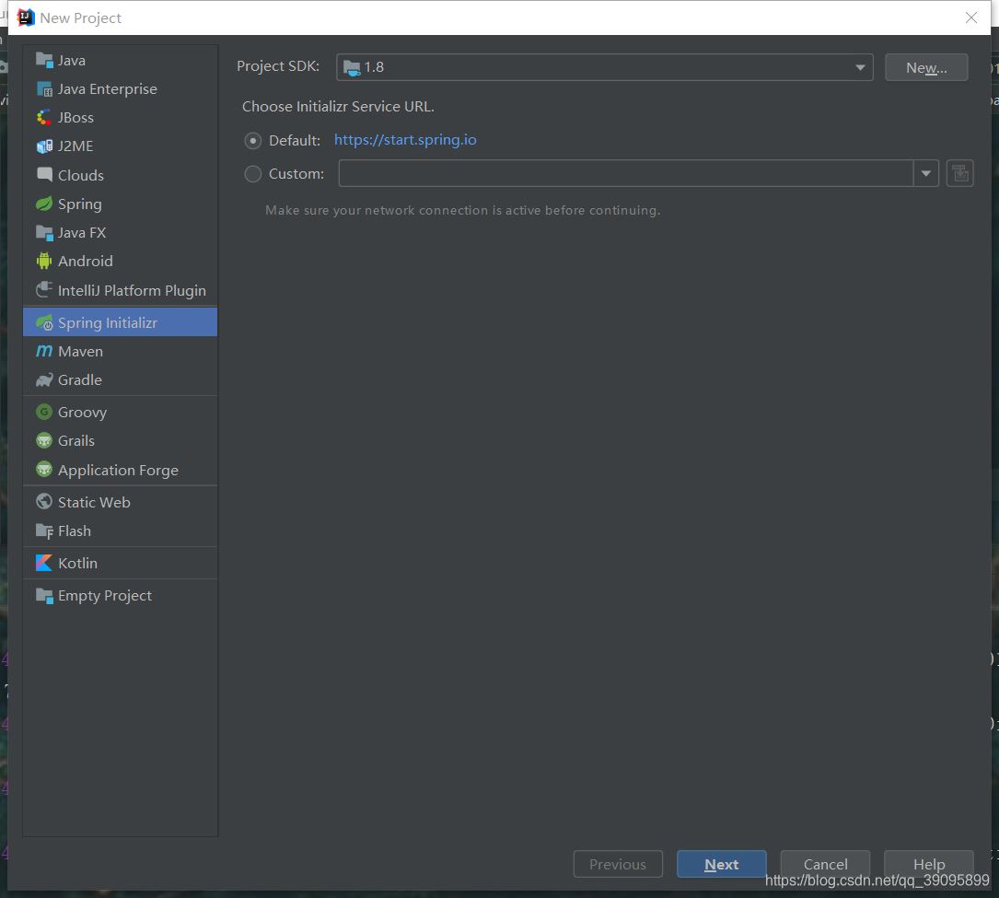Click the Java FX folder icon
The width and height of the screenshot is (999, 898).
pyautogui.click(x=44, y=233)
